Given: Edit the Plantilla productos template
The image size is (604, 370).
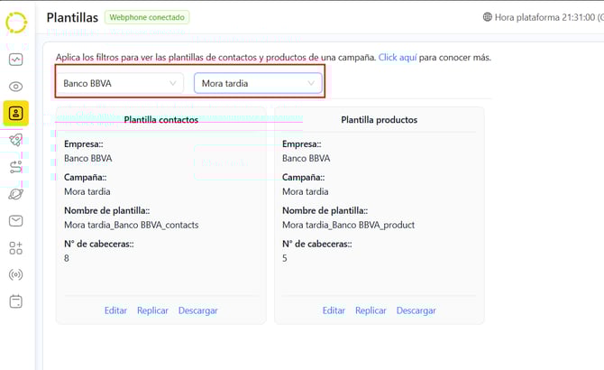Looking at the screenshot, I should tap(334, 310).
